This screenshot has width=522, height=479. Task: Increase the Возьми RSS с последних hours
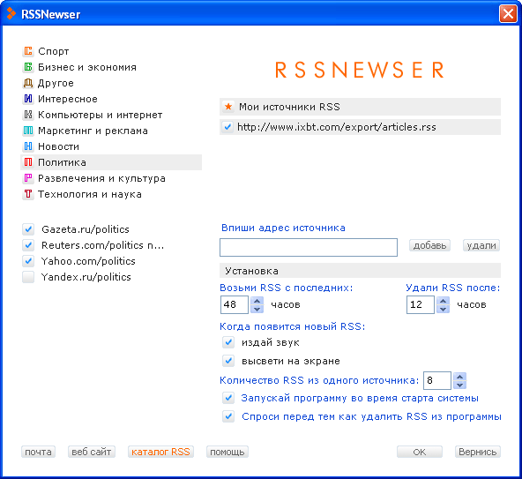click(x=257, y=301)
